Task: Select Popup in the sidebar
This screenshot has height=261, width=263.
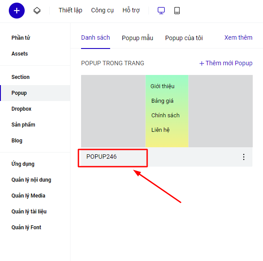Action: 35,93
